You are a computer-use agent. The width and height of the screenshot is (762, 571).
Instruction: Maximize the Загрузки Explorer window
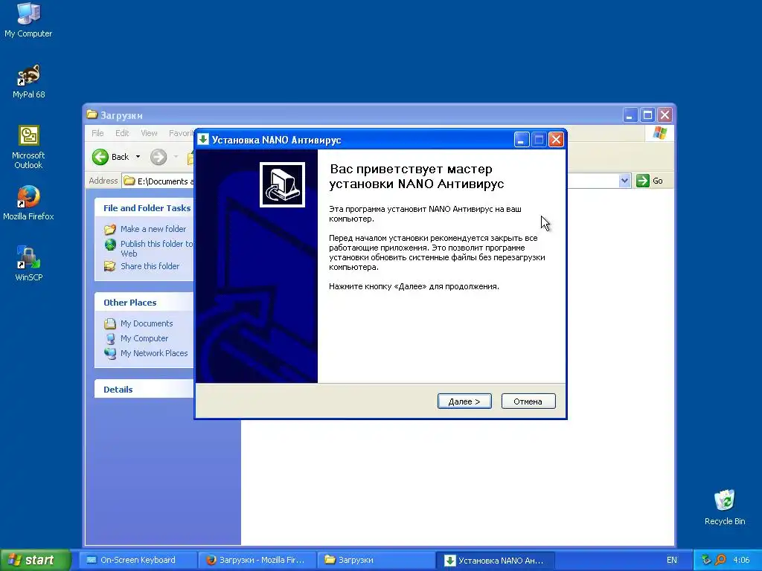pyautogui.click(x=647, y=115)
